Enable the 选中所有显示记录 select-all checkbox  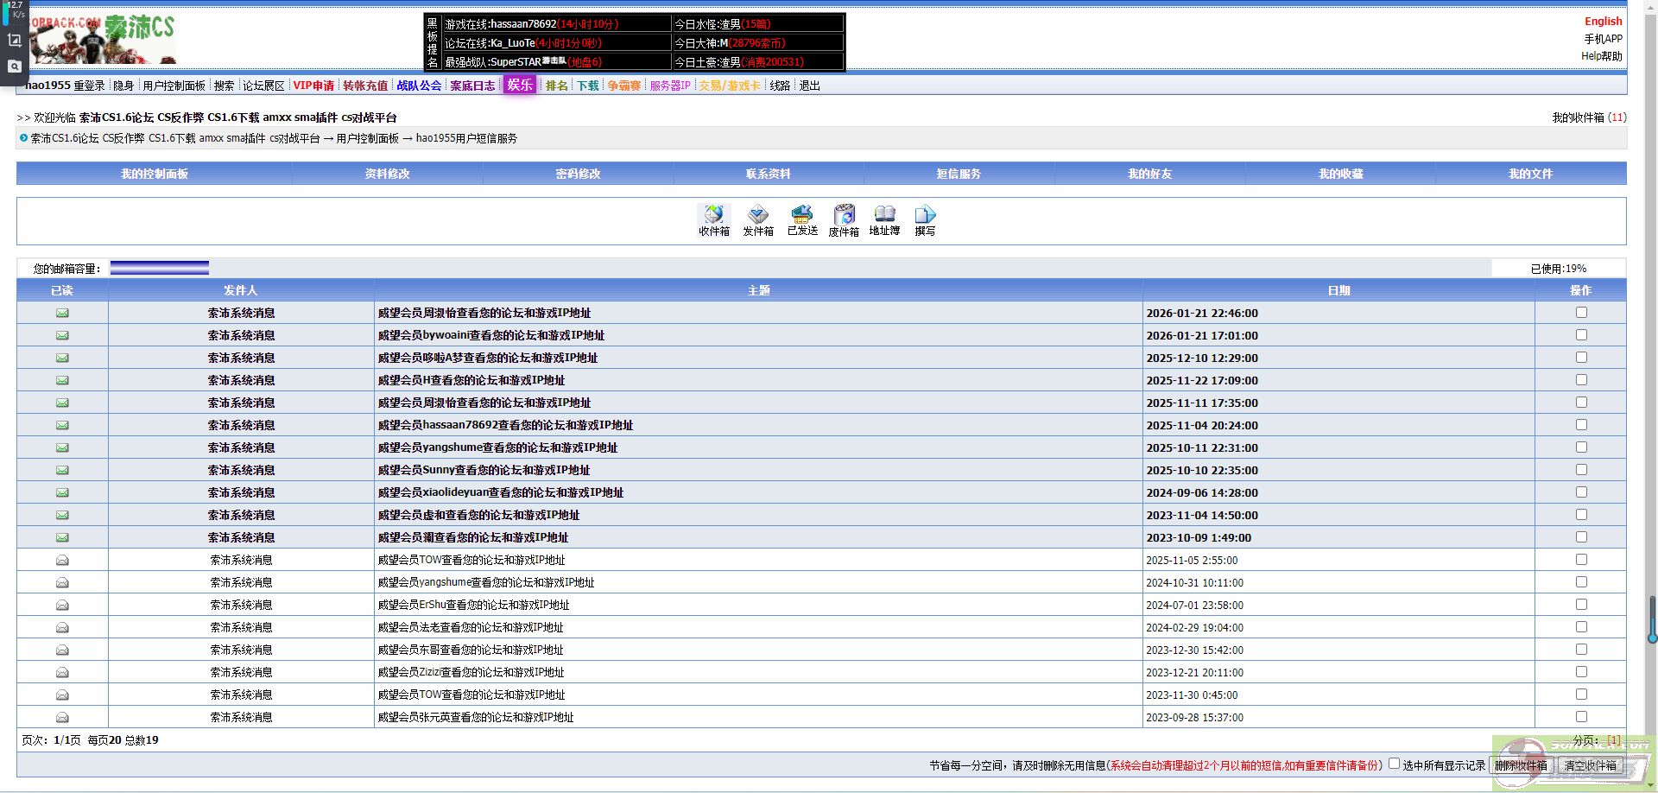pyautogui.click(x=1394, y=764)
